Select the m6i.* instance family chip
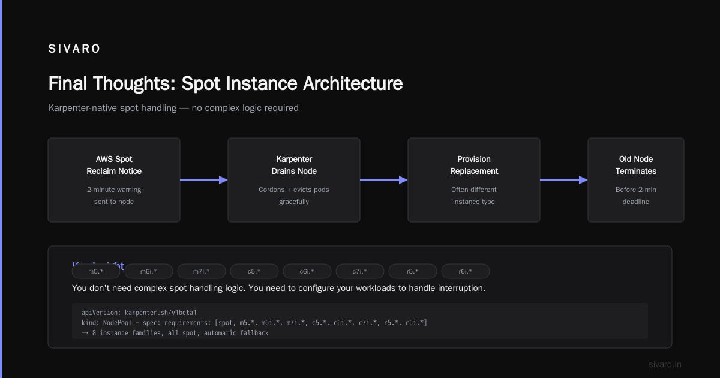The height and width of the screenshot is (378, 720). [x=149, y=271]
